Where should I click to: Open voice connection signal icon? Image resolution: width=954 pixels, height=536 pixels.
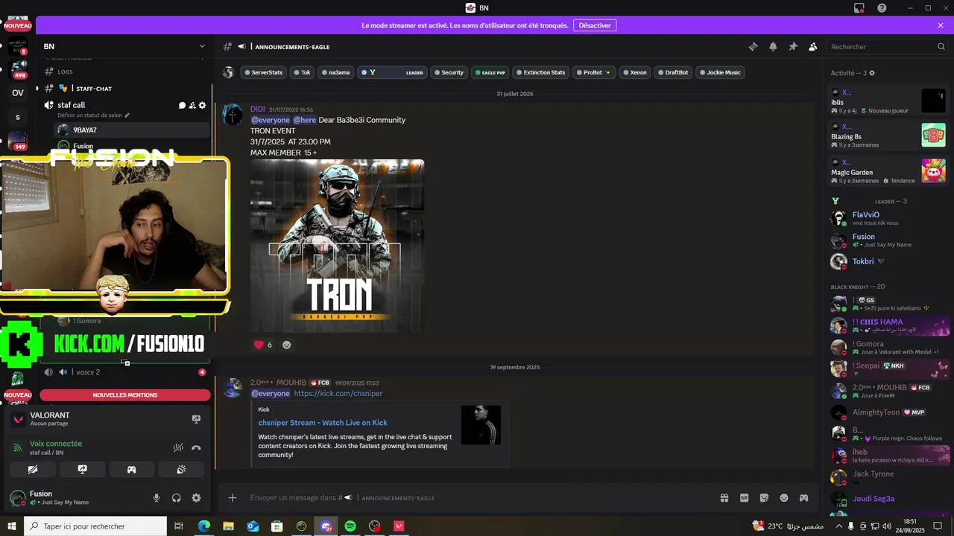(x=18, y=448)
